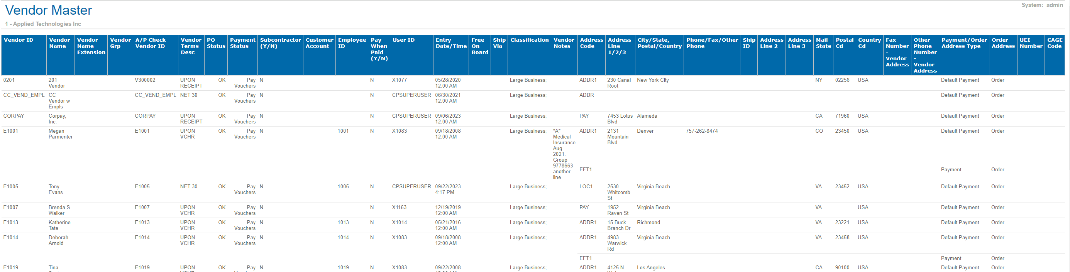Click the Classification column header

[529, 40]
